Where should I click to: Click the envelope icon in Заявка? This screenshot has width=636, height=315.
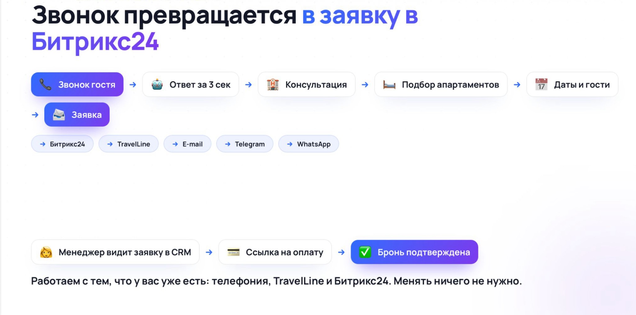[59, 115]
